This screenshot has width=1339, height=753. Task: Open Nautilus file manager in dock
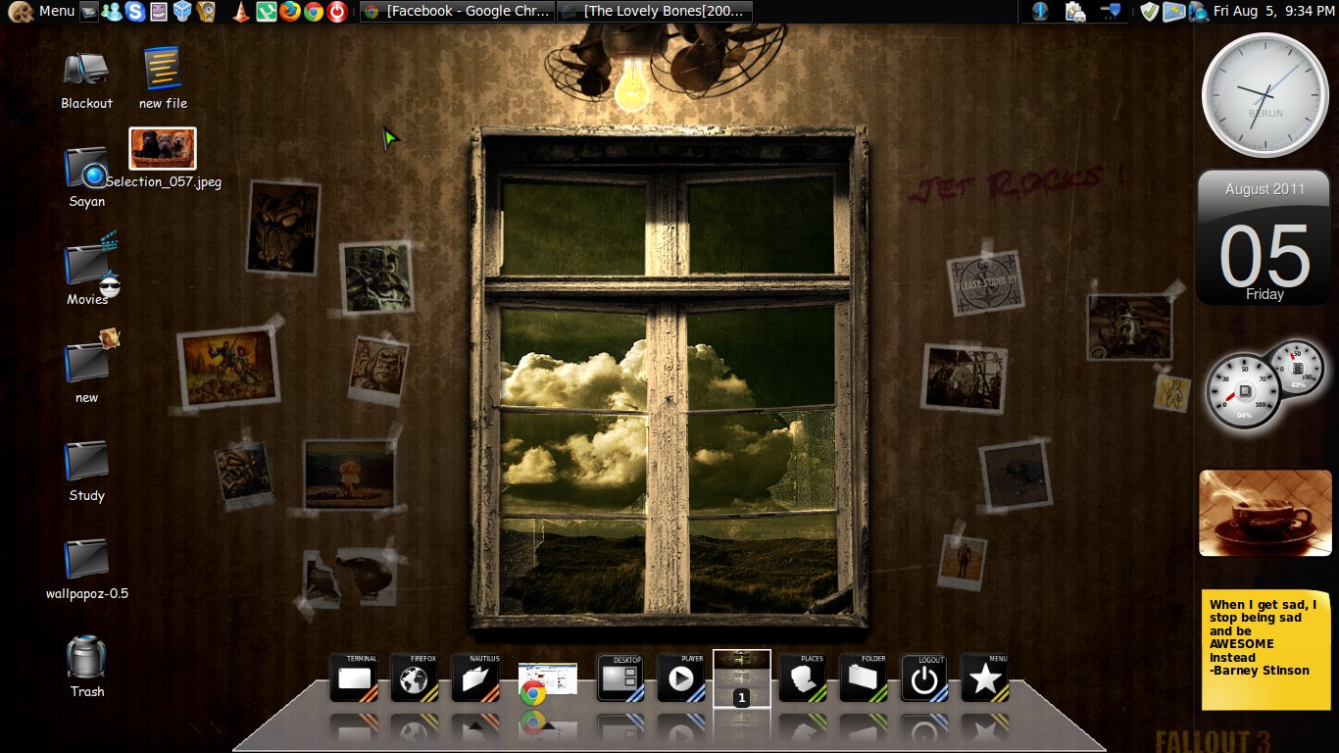(475, 678)
